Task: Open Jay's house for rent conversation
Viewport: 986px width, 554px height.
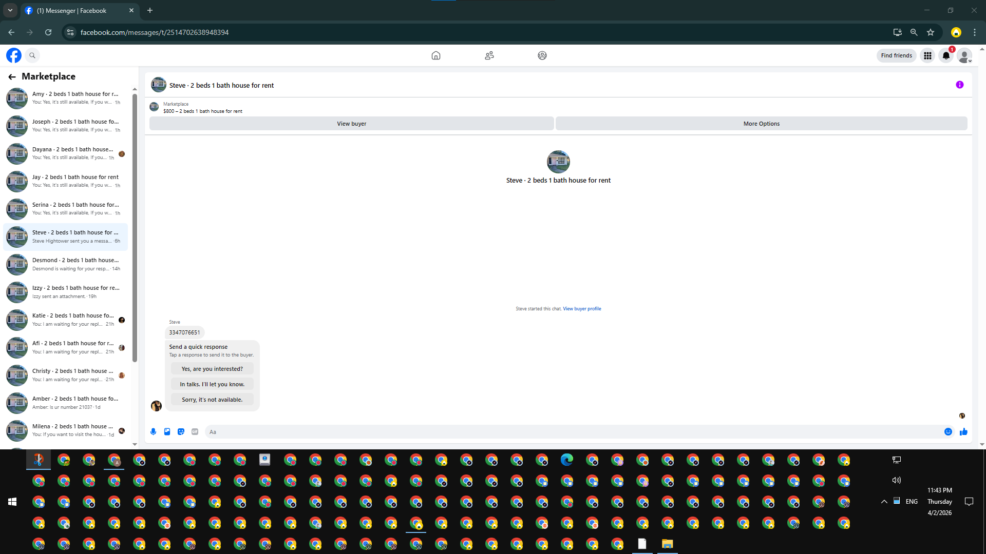Action: coord(65,181)
